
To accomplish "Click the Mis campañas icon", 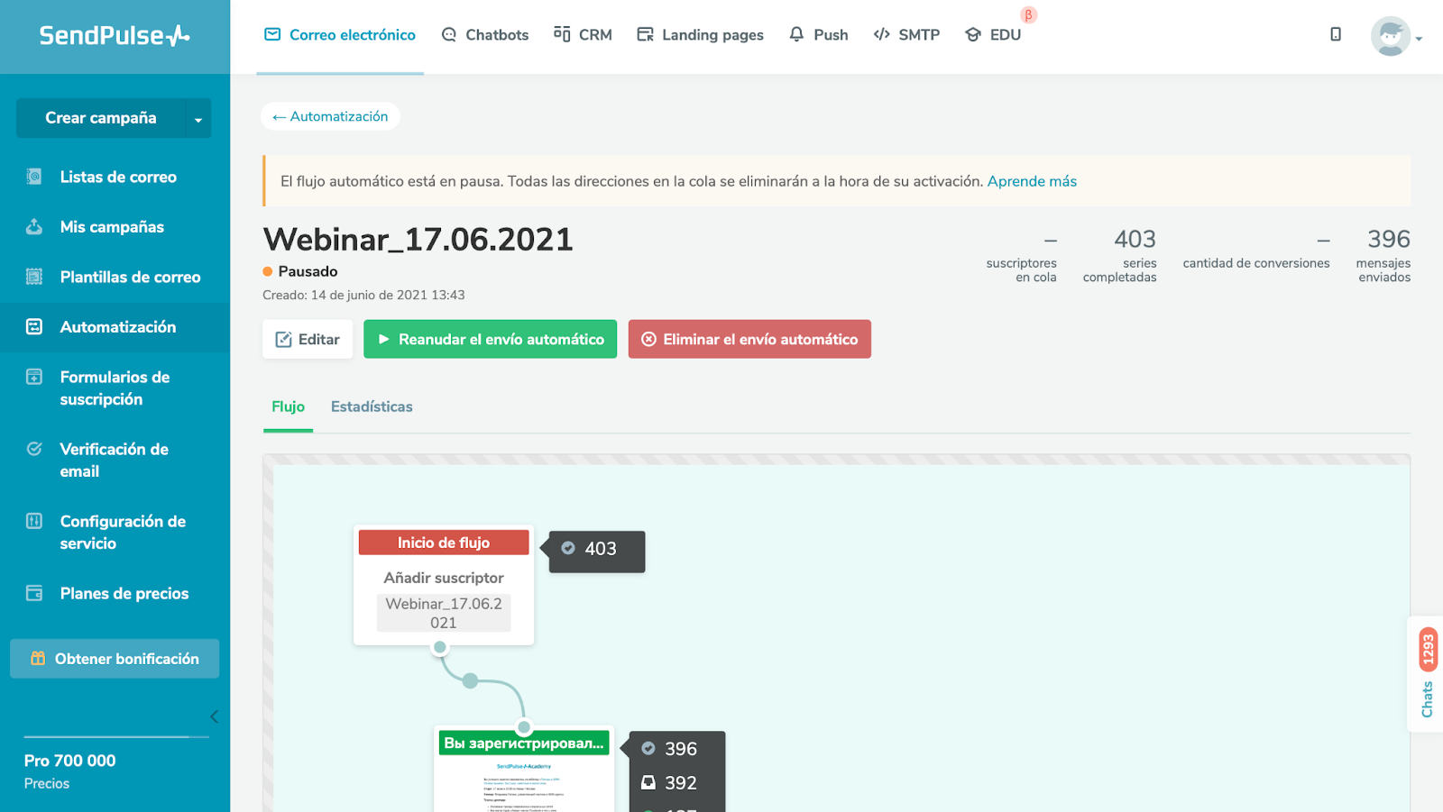I will (x=34, y=227).
